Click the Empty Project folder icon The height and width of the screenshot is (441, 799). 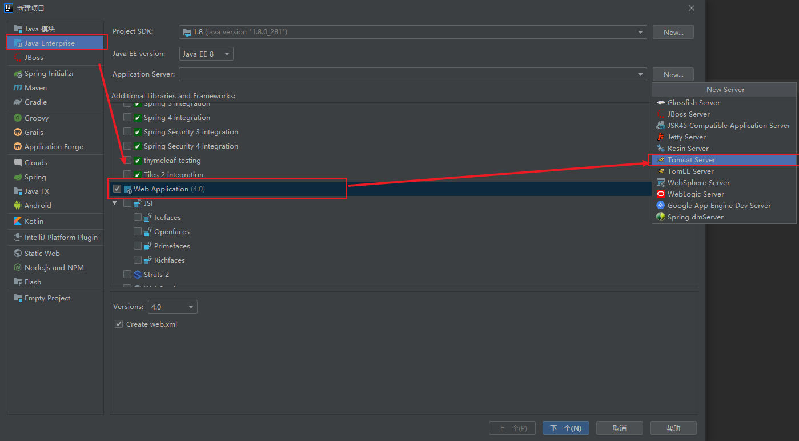(x=18, y=298)
